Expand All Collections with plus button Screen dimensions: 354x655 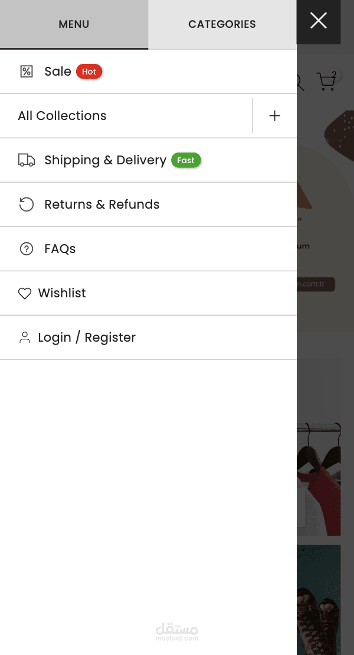[x=274, y=116]
